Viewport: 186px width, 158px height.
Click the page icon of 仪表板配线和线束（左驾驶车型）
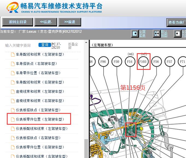(x=13, y=129)
